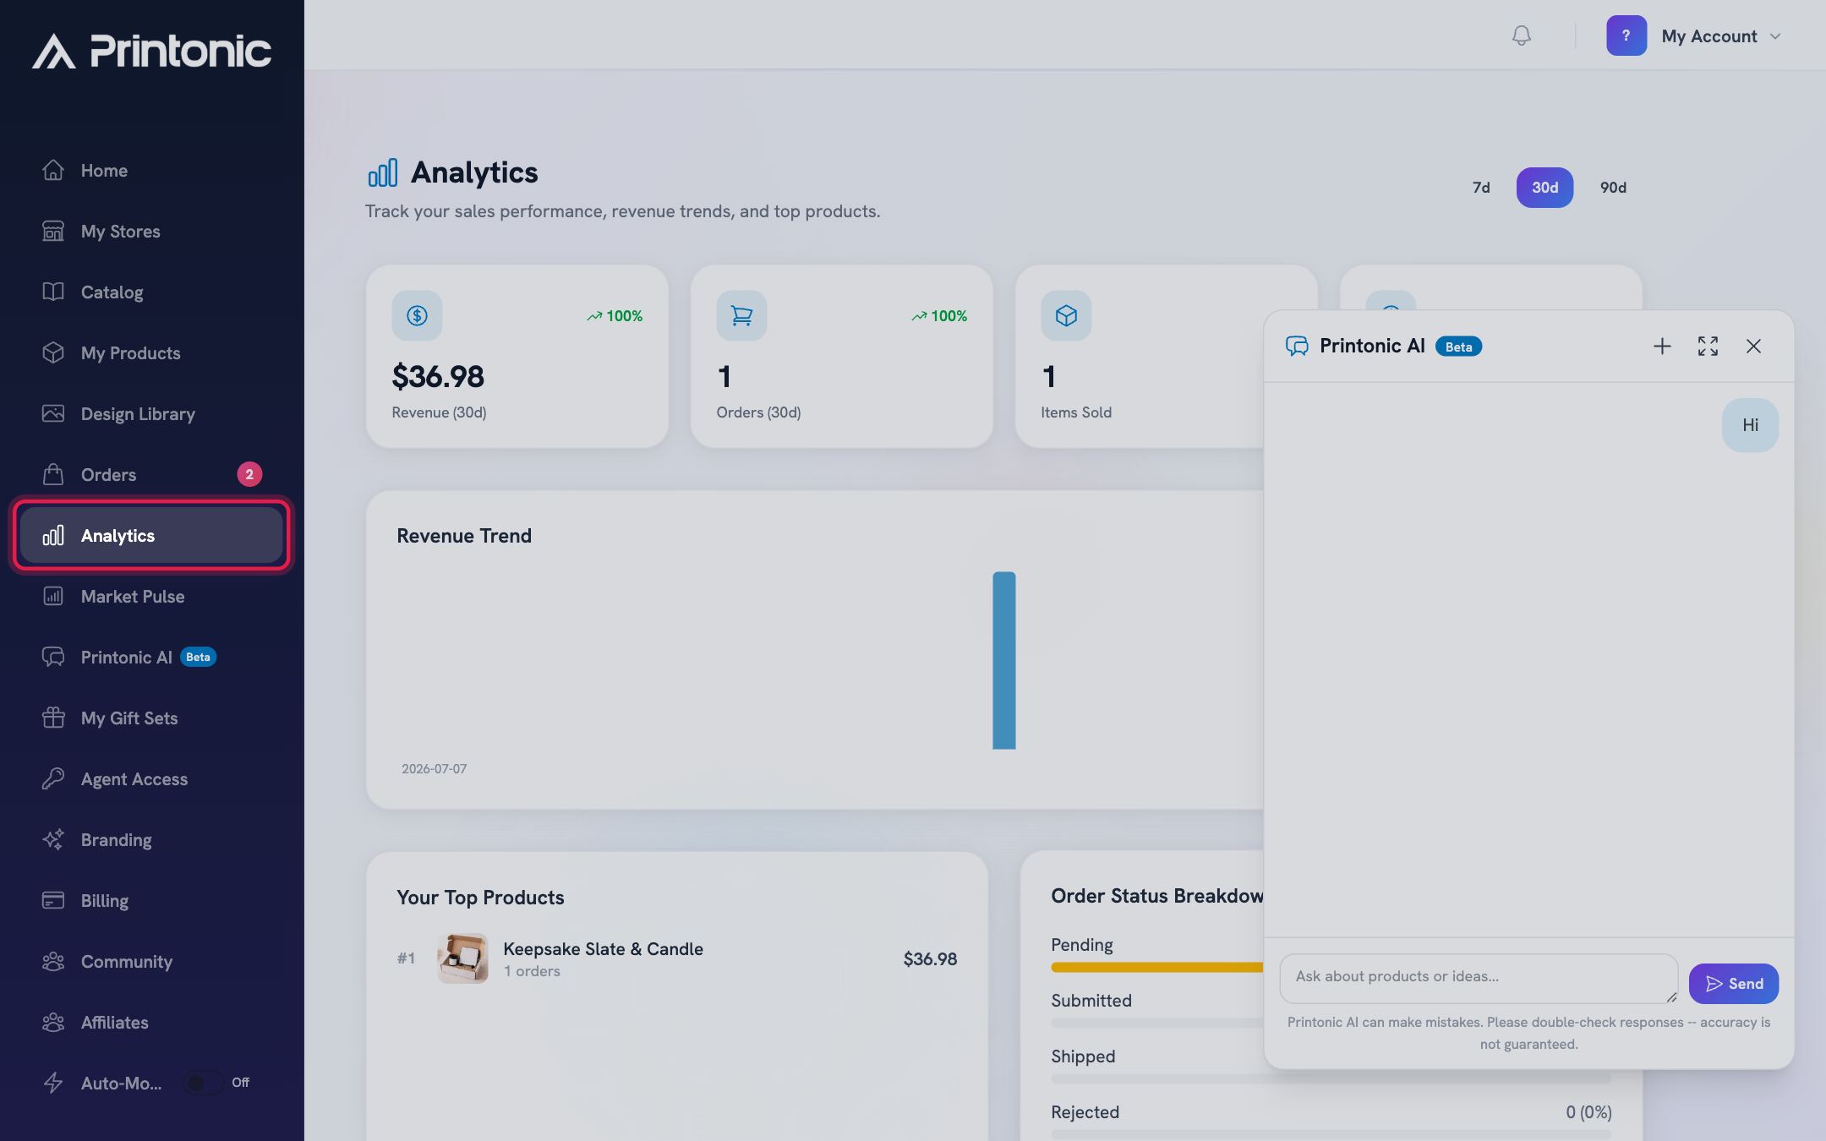Image resolution: width=1826 pixels, height=1141 pixels.
Task: Click the My Products box icon
Action: coord(53,352)
